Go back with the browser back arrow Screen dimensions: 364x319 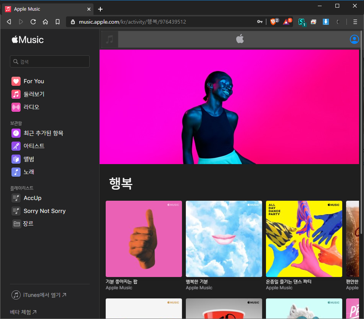tap(9, 22)
